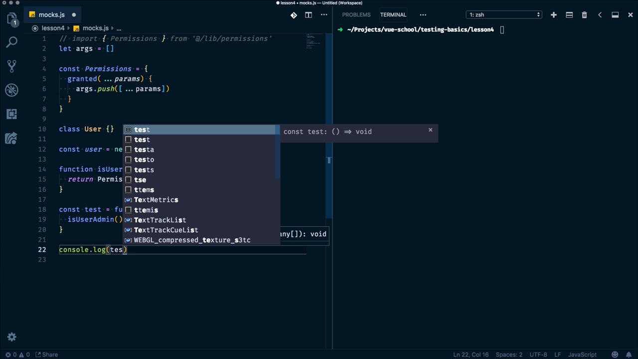Open the Extensions view icon
The image size is (638, 359).
[x=12, y=114]
